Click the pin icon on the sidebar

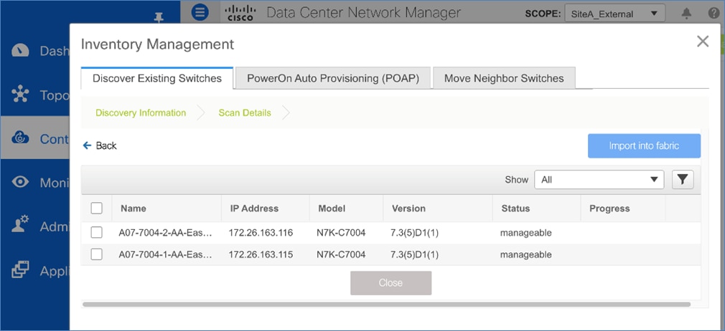click(x=159, y=18)
